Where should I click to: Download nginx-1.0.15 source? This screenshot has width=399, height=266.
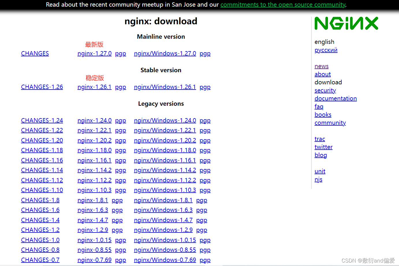pos(94,240)
